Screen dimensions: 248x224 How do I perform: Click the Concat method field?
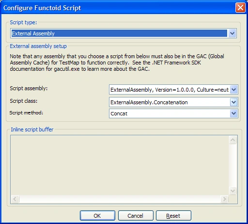point(170,113)
